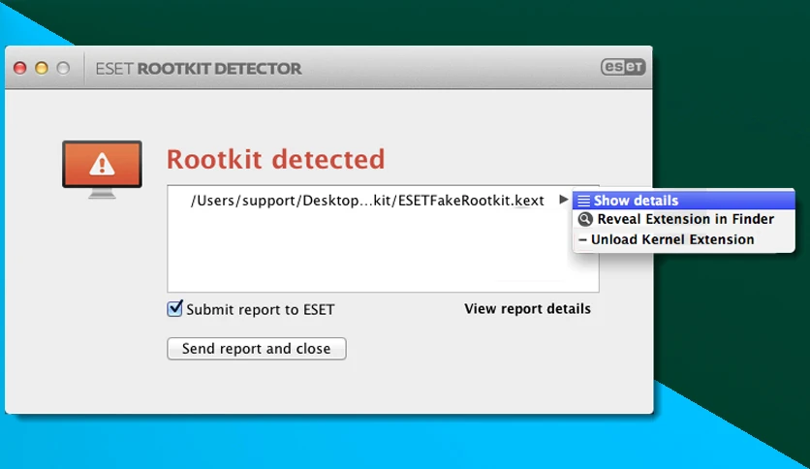
Task: Open View report details link
Action: coord(527,309)
